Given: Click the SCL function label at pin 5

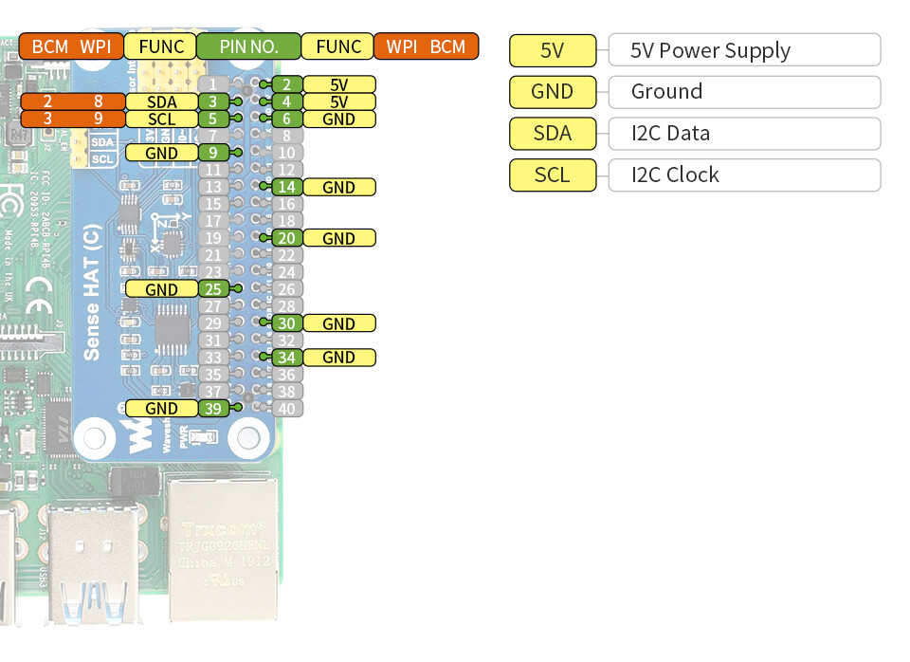Looking at the screenshot, I should [x=162, y=120].
